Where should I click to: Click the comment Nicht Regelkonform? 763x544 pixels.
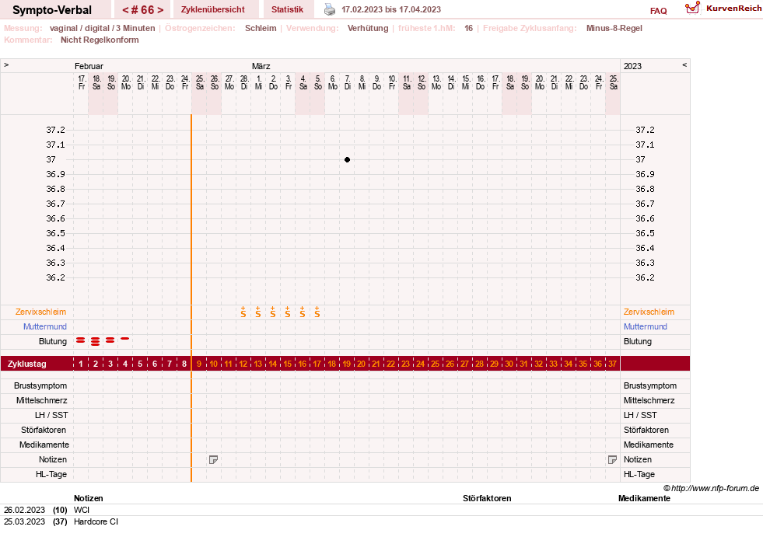pos(100,40)
